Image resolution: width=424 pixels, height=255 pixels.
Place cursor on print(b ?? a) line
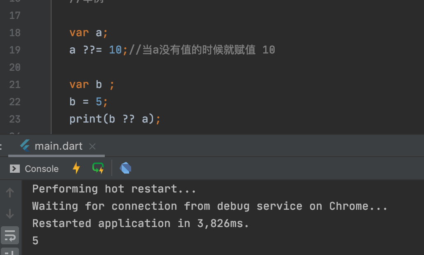[x=115, y=119]
